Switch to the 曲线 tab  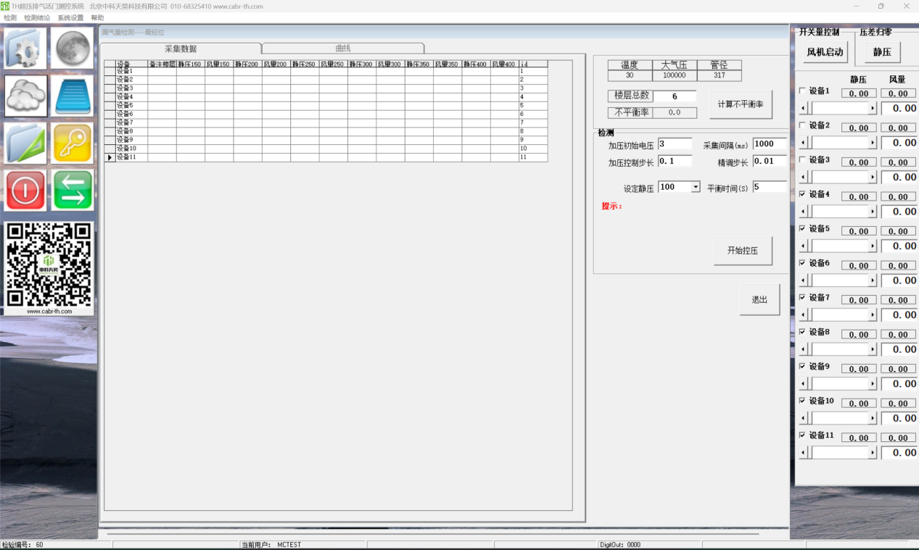342,49
